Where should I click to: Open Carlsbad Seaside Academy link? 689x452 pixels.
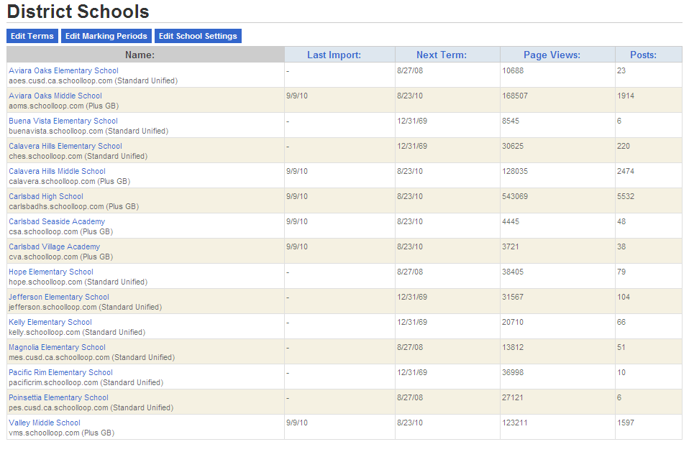(x=57, y=221)
